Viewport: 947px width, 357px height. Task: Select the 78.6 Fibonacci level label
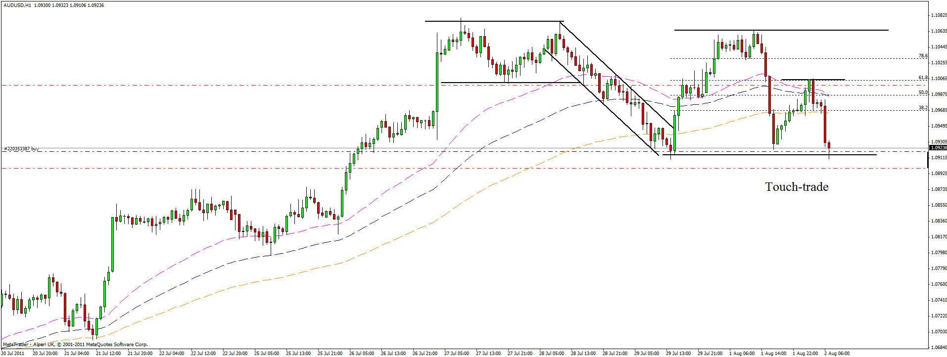[923, 56]
